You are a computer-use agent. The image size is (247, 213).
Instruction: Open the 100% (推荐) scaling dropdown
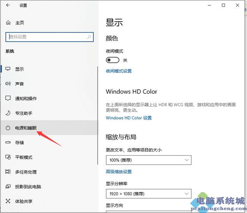pos(149,160)
